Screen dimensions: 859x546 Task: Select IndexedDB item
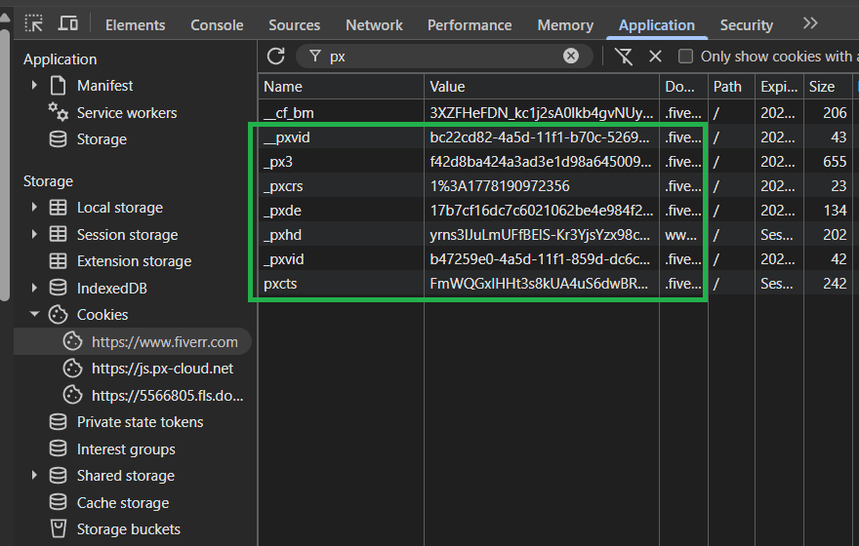coord(111,289)
